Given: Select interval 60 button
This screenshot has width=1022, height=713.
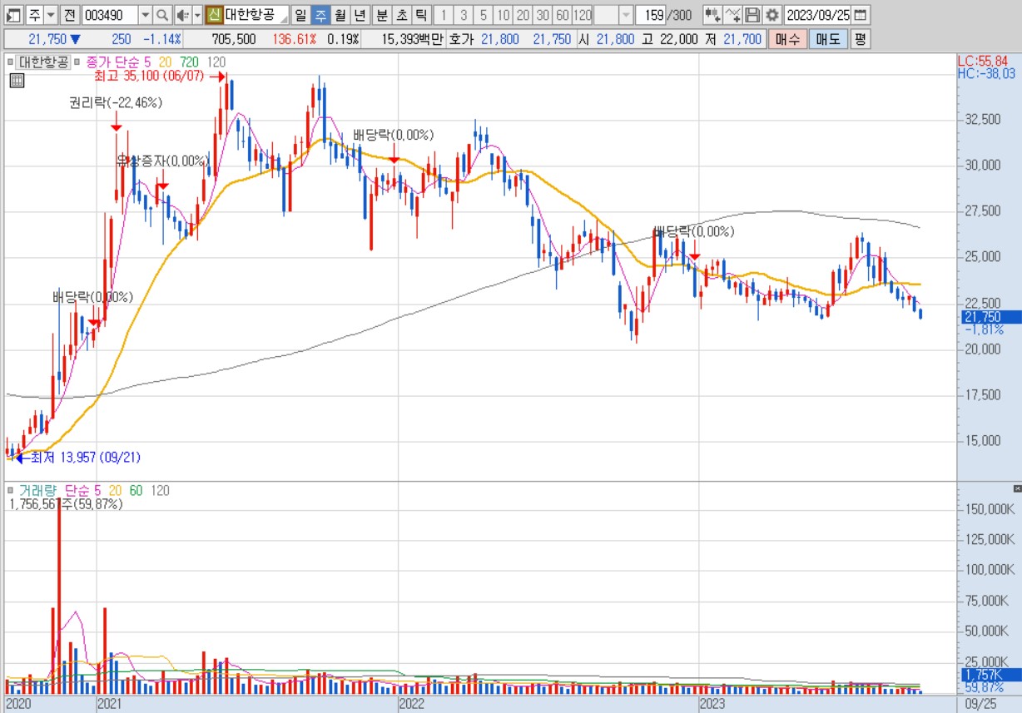Looking at the screenshot, I should point(562,15).
